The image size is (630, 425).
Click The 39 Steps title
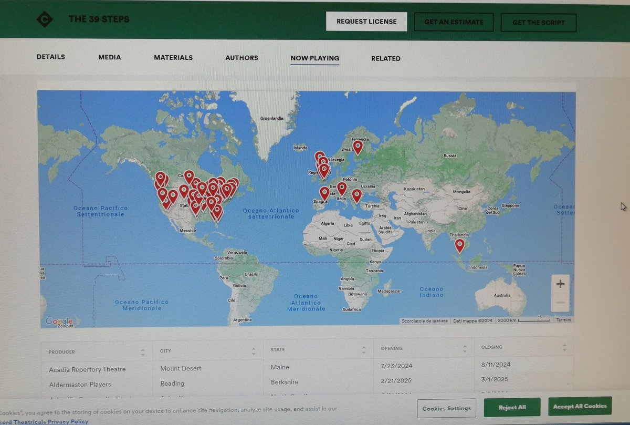[x=99, y=19]
